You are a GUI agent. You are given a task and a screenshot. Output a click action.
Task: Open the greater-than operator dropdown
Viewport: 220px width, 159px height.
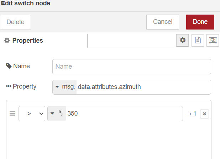(32, 113)
